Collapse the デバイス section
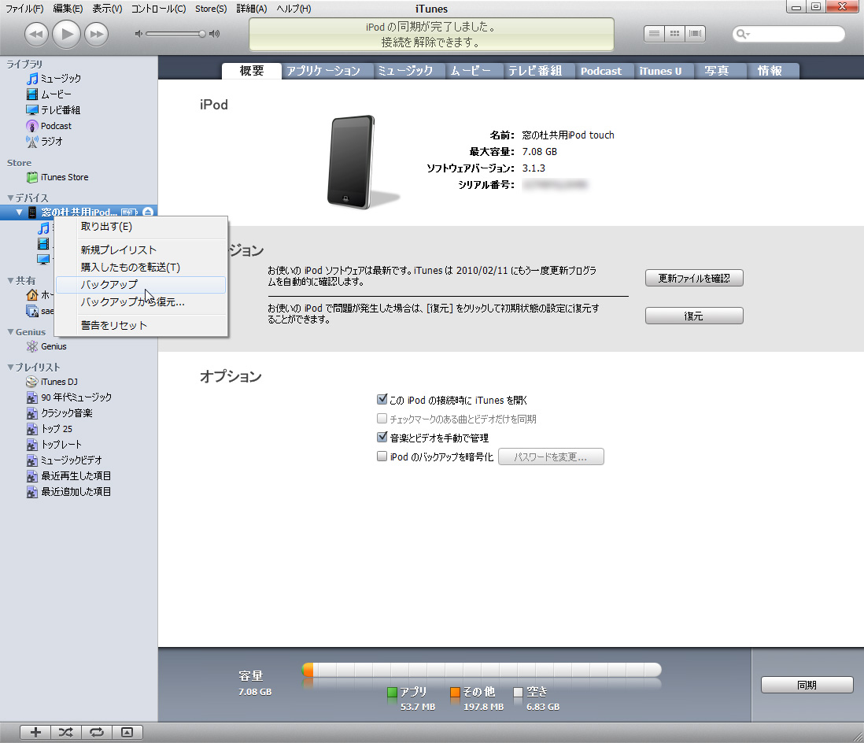864x743 pixels. click(10, 198)
